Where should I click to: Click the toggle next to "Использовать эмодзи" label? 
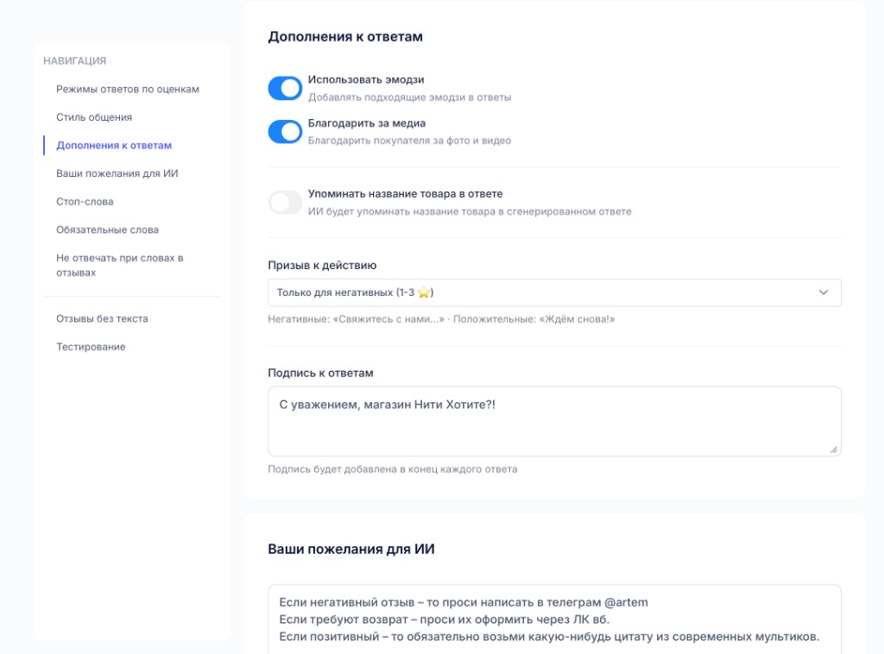pos(285,88)
